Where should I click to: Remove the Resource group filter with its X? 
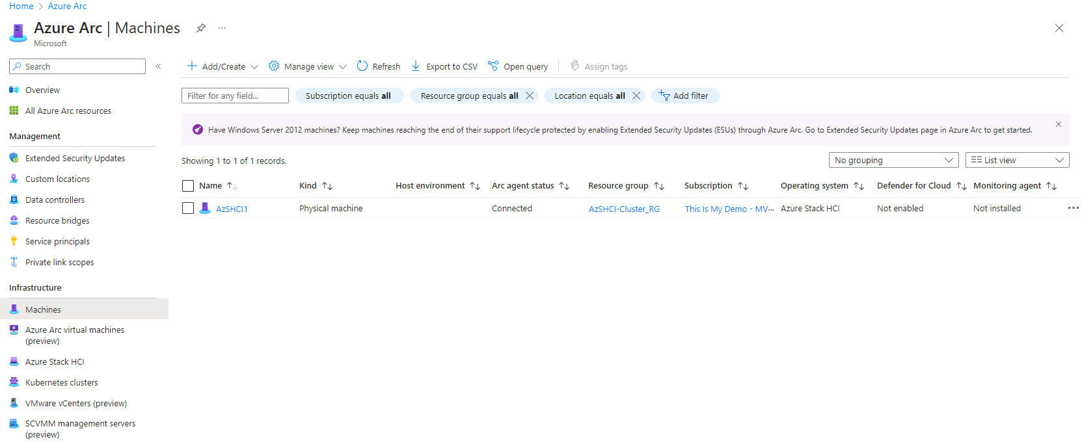pos(530,96)
